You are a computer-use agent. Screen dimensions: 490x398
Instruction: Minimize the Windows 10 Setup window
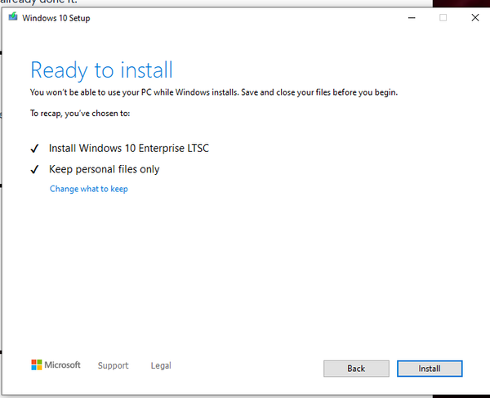[412, 18]
